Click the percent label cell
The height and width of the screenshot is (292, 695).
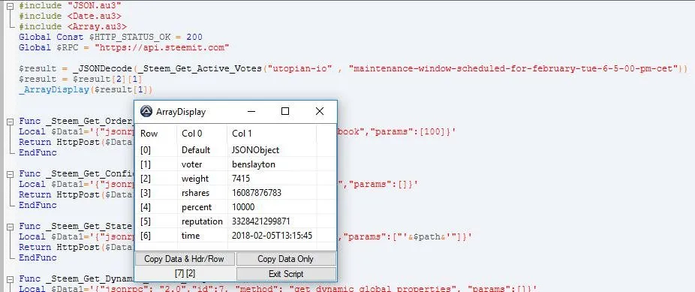[202, 207]
